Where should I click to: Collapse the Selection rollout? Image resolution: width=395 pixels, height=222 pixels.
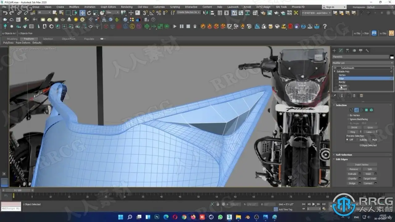[x=341, y=105]
